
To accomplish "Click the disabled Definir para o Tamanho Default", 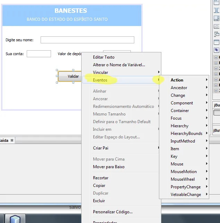I will point(121,122).
